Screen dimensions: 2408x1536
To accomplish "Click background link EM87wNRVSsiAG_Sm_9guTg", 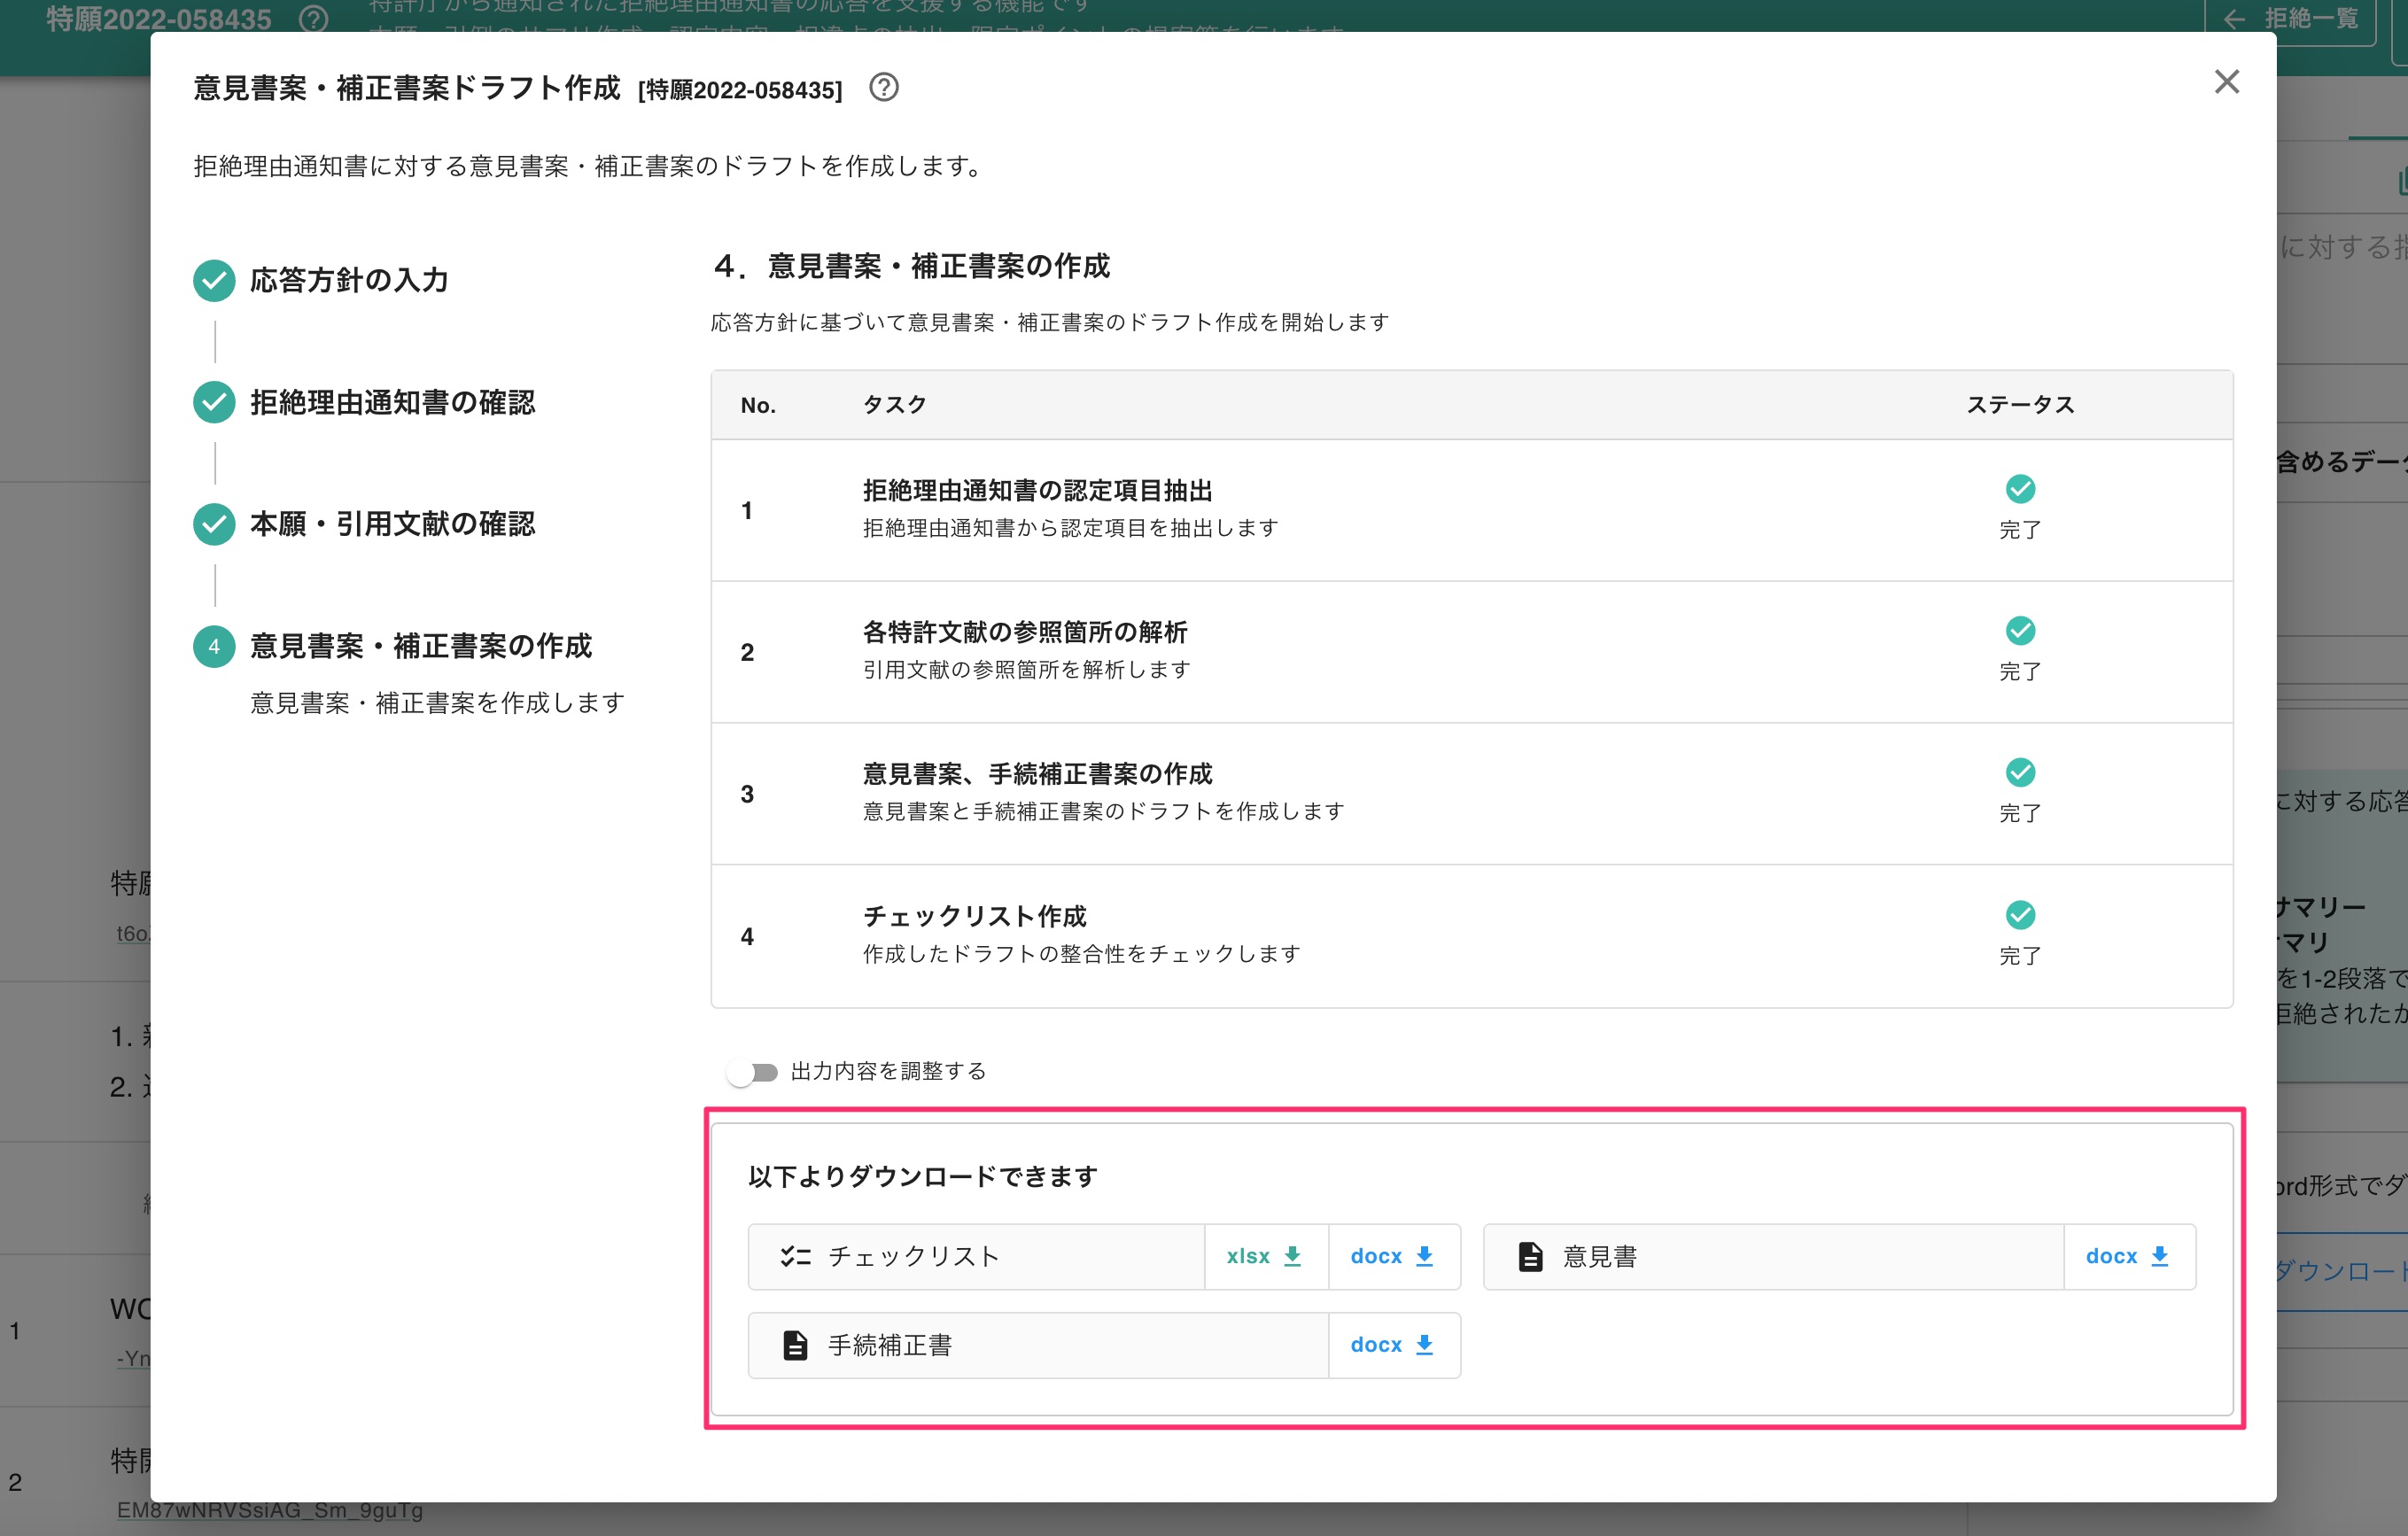I will pyautogui.click(x=270, y=1510).
